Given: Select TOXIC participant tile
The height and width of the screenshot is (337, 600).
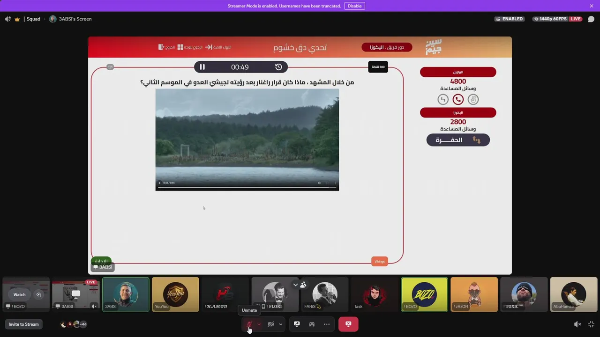Looking at the screenshot, I should pyautogui.click(x=524, y=294).
